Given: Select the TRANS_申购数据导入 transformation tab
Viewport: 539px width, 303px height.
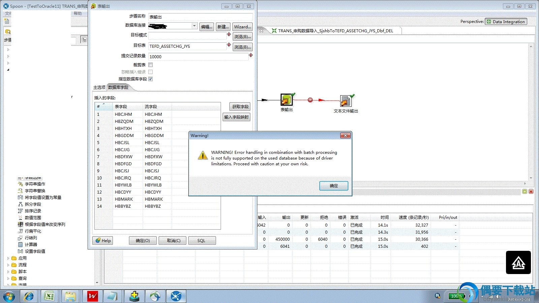Looking at the screenshot, I should [x=336, y=31].
